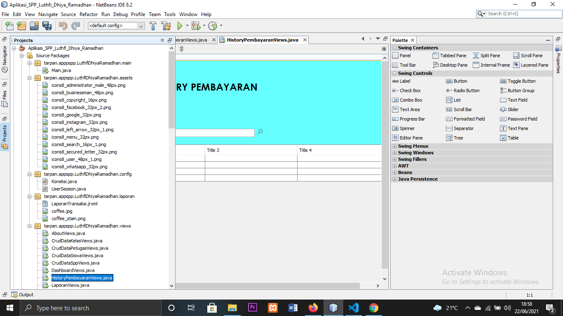563x316 pixels.
Task: Click the Clean and Build hammer icon
Action: tap(166, 25)
